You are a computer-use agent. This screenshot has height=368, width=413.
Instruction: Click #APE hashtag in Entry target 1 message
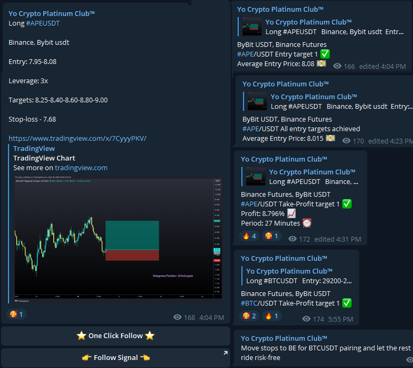point(245,54)
